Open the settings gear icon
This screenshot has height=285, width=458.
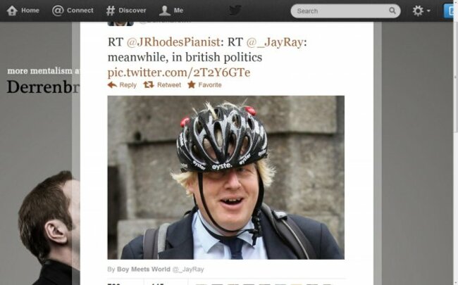click(418, 11)
